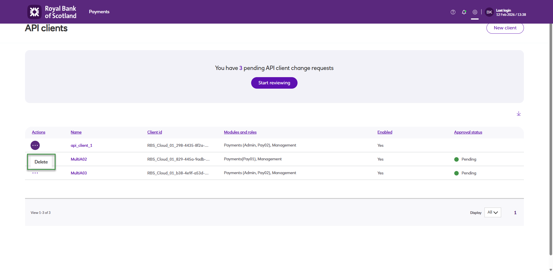Click the New client button
The height and width of the screenshot is (272, 553).
click(505, 28)
